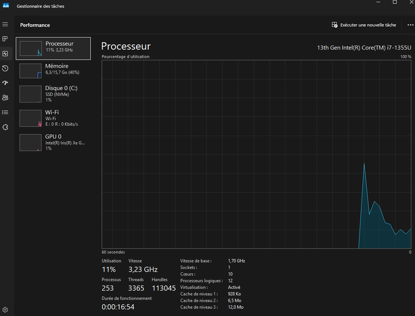Click Exécuter une nouvelle tâche button

[364, 25]
